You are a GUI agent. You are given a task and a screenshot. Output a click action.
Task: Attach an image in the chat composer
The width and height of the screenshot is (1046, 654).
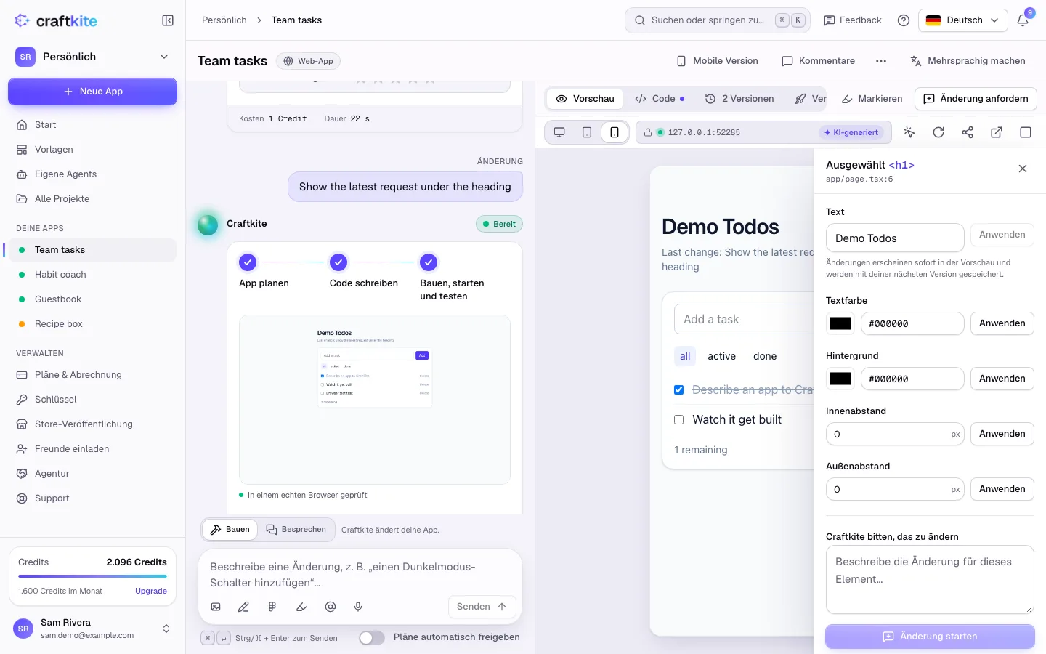click(x=216, y=607)
